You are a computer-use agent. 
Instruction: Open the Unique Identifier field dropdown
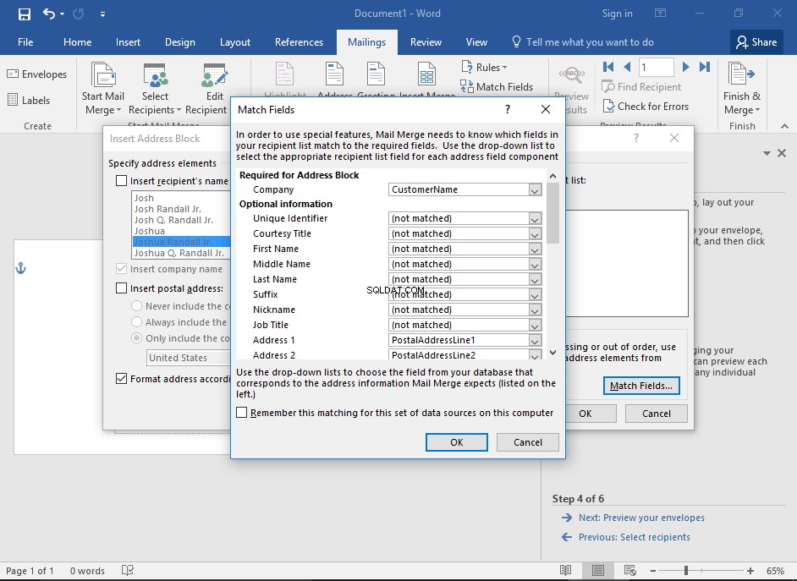click(534, 219)
